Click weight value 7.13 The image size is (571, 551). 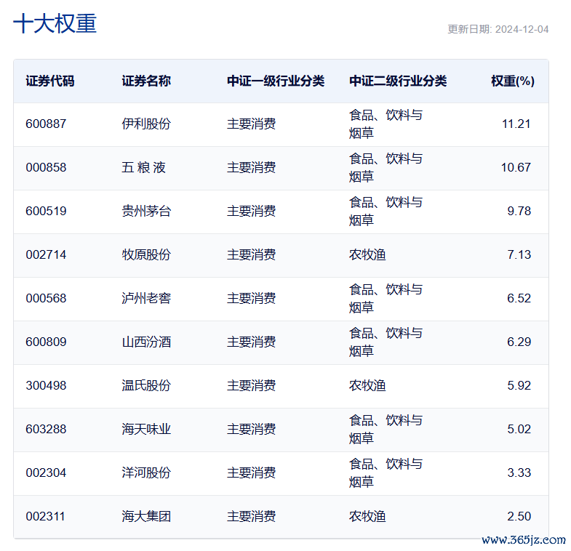click(x=519, y=254)
